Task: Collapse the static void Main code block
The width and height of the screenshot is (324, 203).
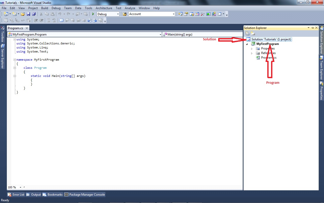Action: point(15,76)
